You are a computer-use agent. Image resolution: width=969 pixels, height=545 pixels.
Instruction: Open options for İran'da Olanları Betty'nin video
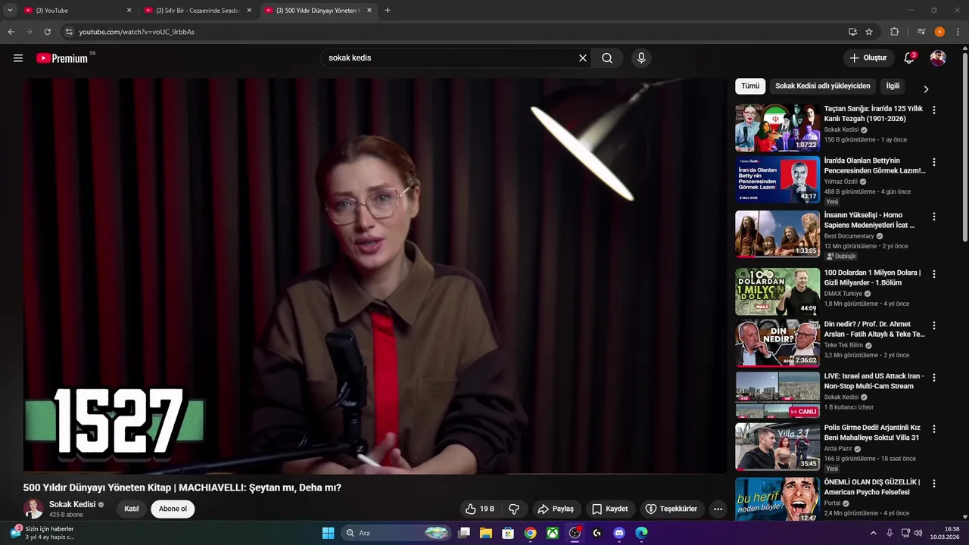pos(934,162)
